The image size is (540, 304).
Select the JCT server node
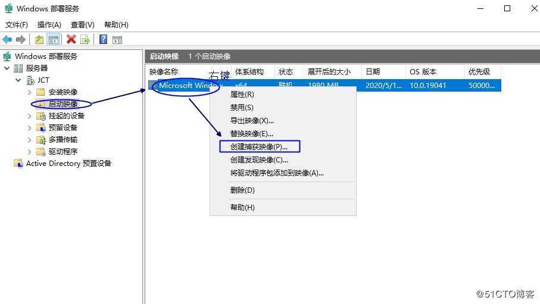(43, 80)
